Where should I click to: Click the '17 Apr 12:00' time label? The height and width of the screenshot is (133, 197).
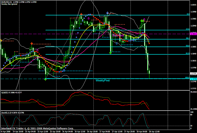(x=117, y=131)
